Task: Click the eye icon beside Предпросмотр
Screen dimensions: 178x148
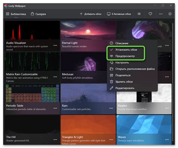Action: 111,56
